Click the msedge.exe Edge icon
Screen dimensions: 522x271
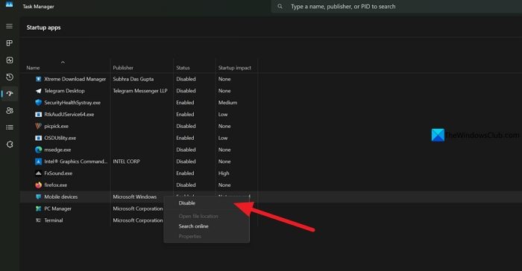tap(38, 150)
